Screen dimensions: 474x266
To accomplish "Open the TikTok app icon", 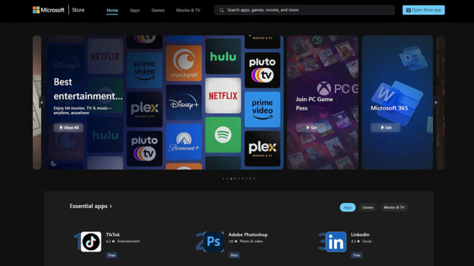I will 91,242.
